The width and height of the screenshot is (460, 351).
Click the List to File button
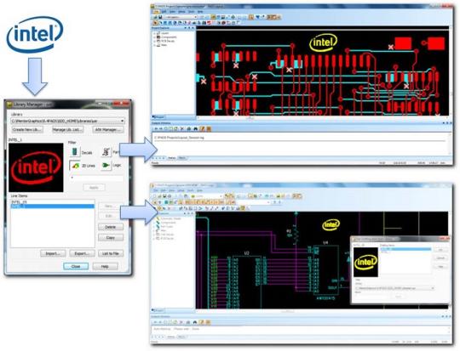point(110,253)
